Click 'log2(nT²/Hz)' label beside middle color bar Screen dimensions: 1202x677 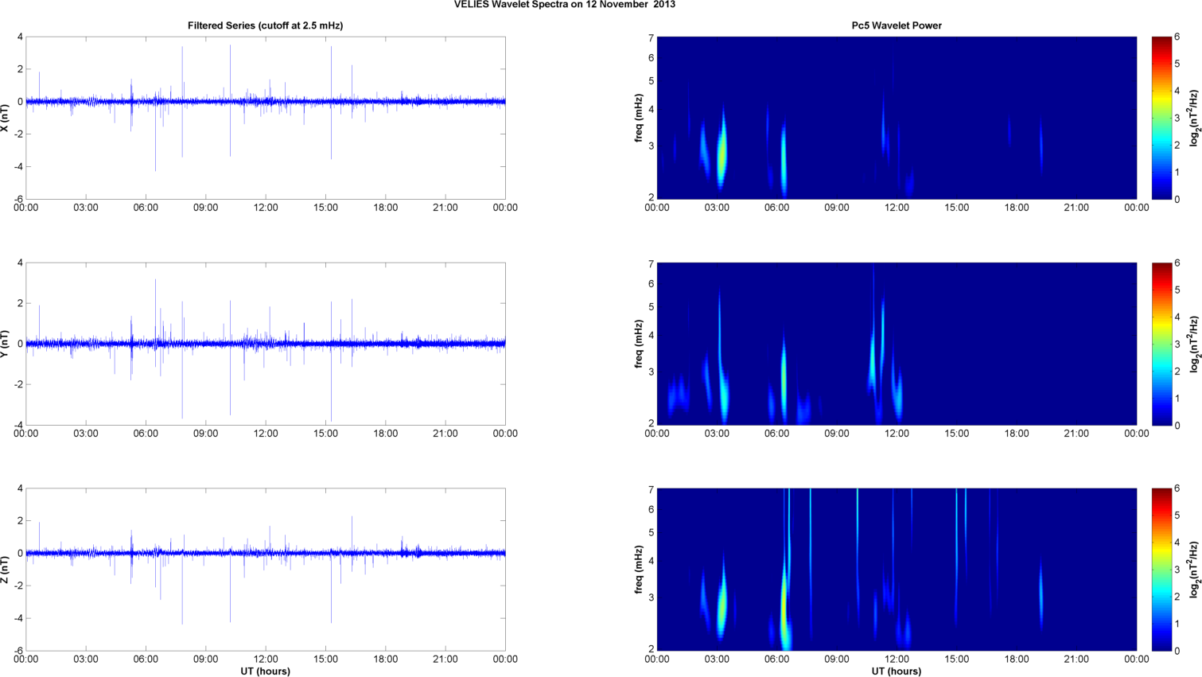[1194, 344]
